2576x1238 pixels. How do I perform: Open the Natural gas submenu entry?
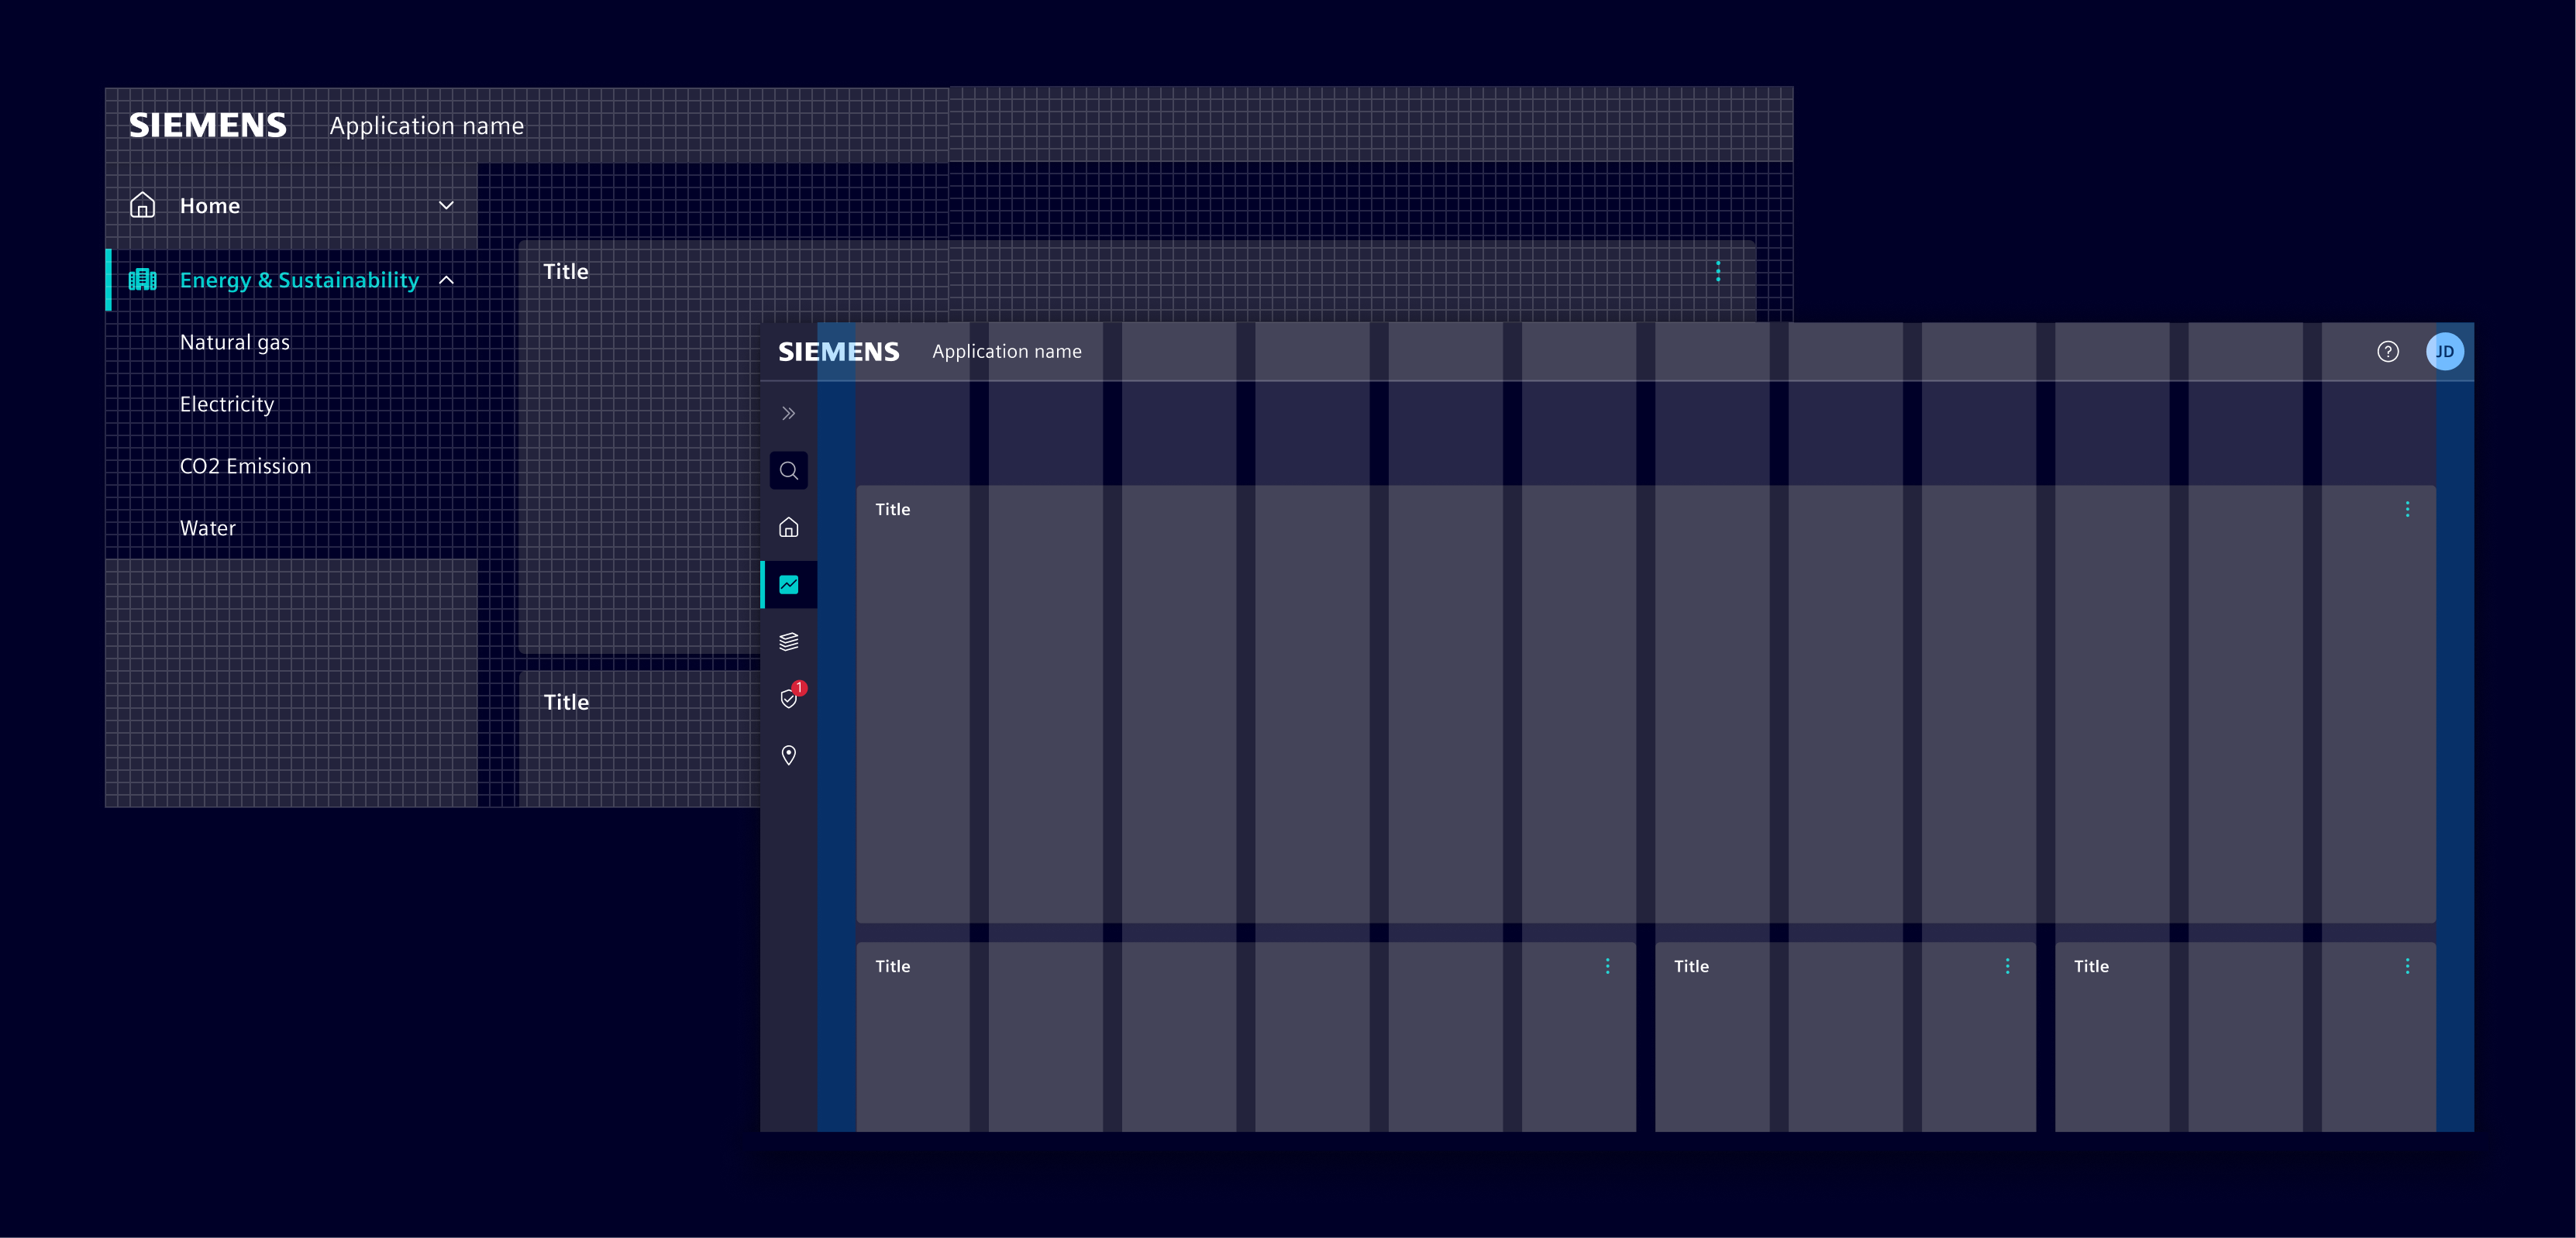click(x=235, y=342)
